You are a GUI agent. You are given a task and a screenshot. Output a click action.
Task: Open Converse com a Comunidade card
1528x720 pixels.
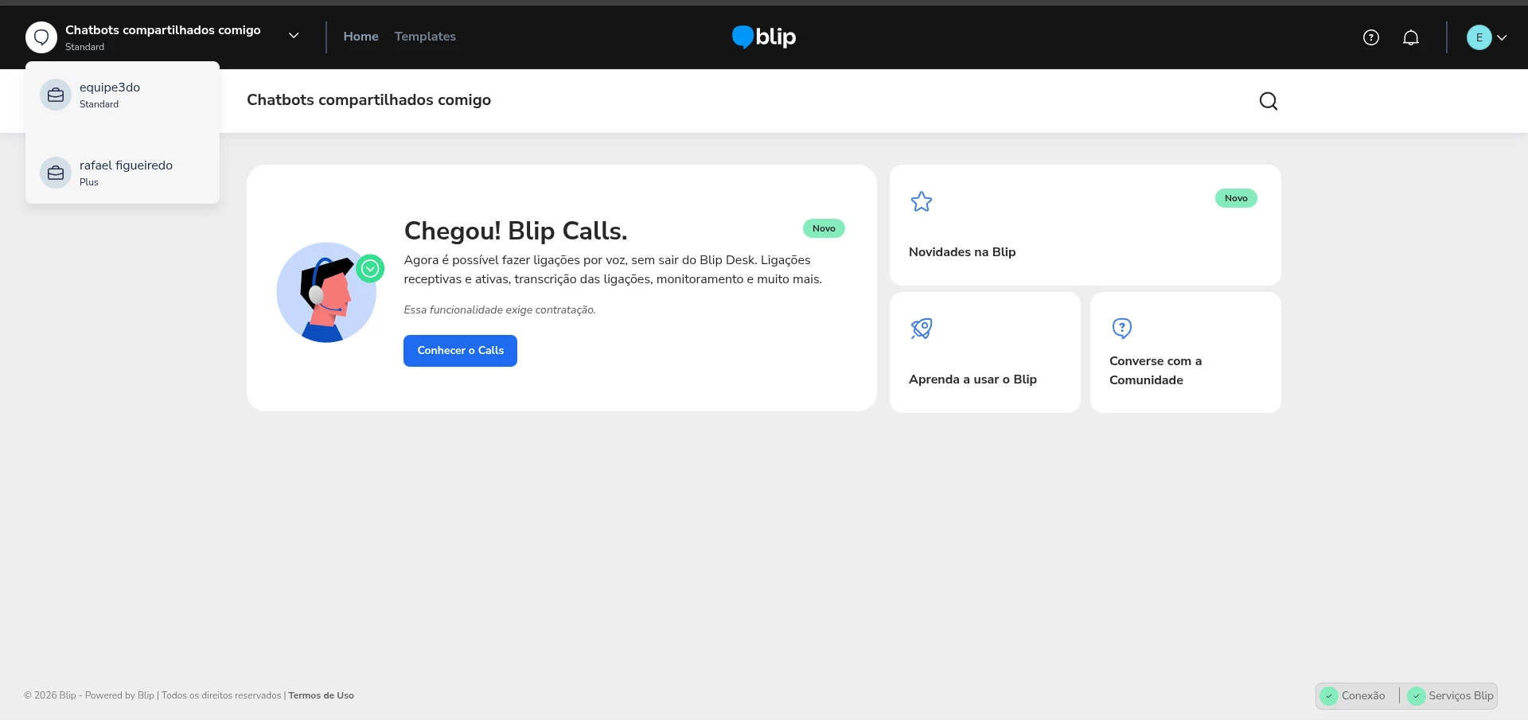coord(1185,352)
